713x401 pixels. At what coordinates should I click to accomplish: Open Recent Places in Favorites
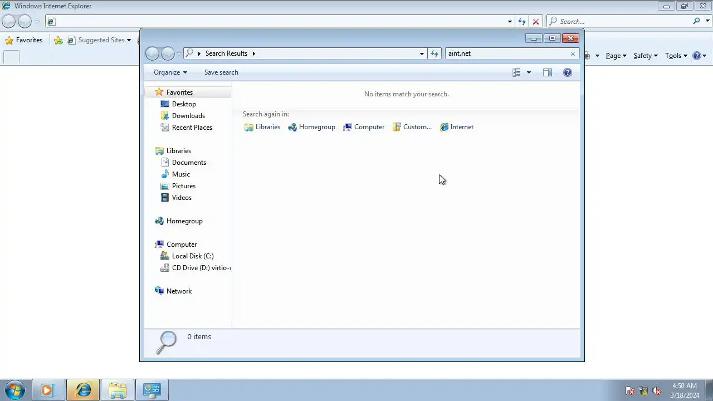tap(192, 128)
